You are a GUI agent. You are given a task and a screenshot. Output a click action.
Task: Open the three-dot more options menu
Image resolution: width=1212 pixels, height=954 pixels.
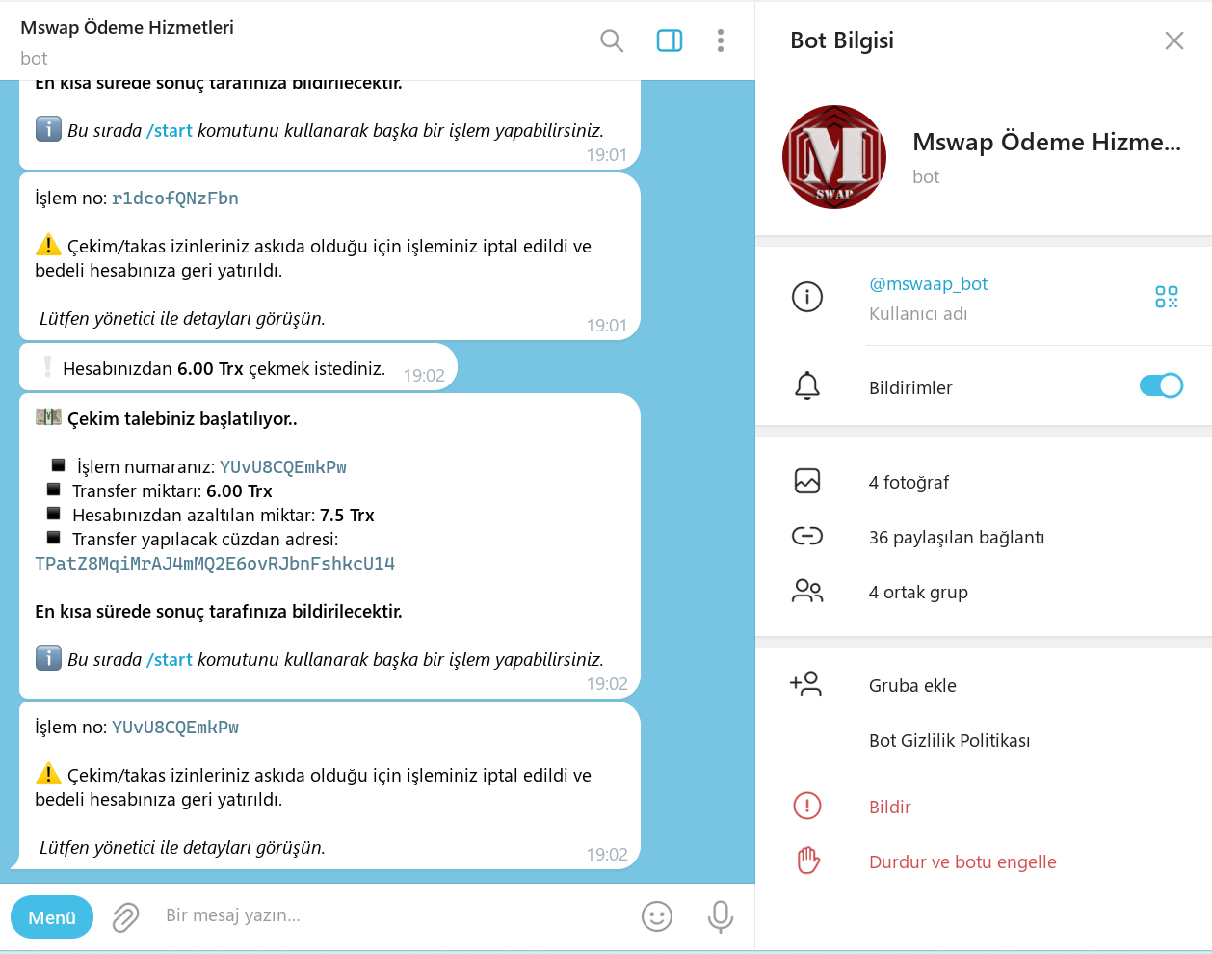721,40
